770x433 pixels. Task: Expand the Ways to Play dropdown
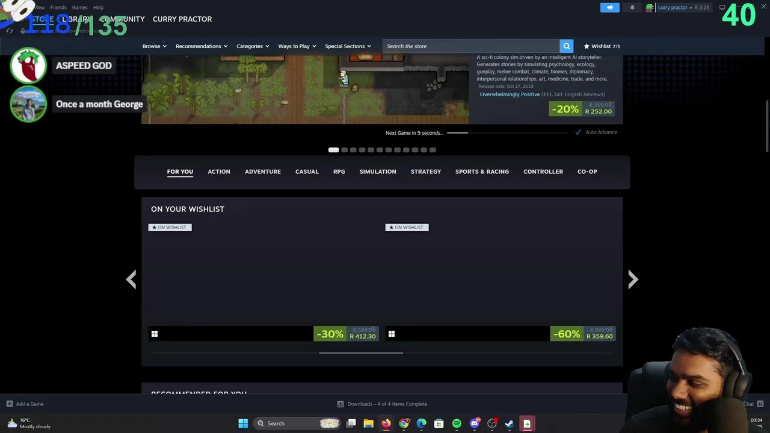[x=297, y=46]
